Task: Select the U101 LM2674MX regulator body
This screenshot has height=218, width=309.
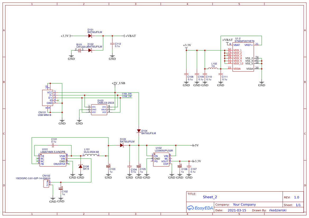Action: tap(53, 160)
